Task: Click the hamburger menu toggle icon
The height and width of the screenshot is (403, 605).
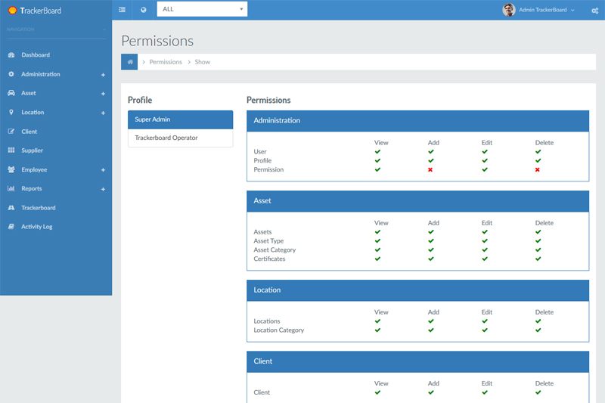Action: [122, 10]
